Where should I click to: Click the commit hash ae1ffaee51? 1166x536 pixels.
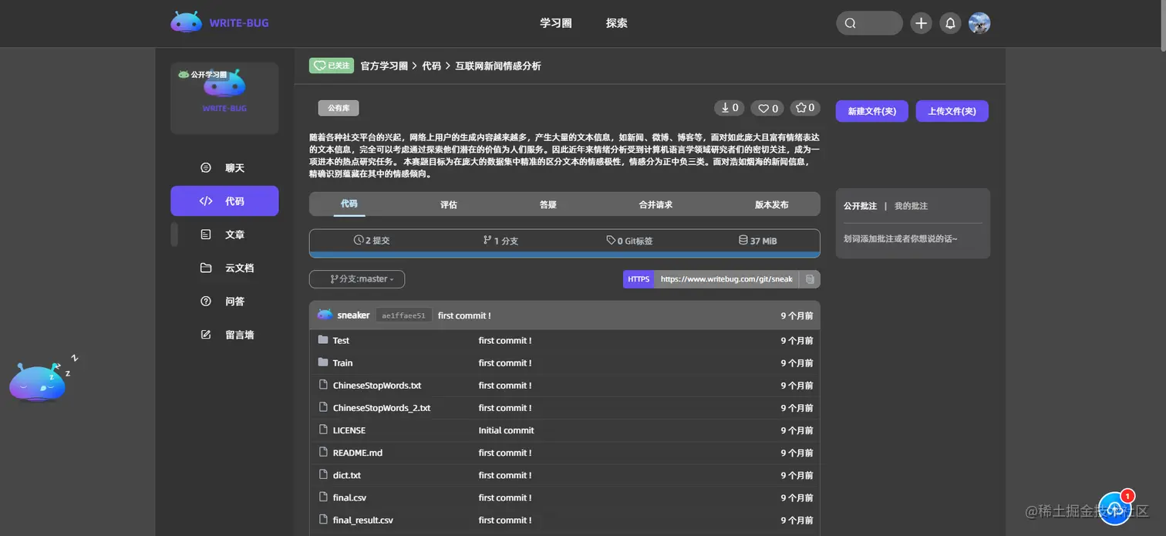click(403, 315)
